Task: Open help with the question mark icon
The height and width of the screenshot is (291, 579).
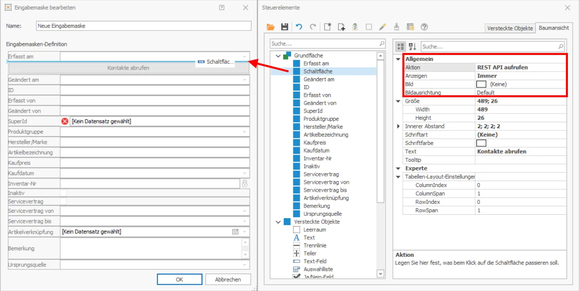Action: coord(424,27)
